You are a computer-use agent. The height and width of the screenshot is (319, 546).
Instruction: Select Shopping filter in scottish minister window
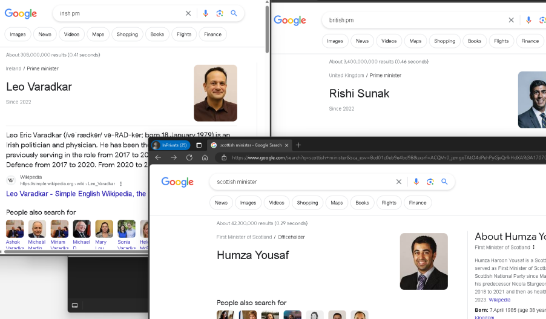(308, 203)
